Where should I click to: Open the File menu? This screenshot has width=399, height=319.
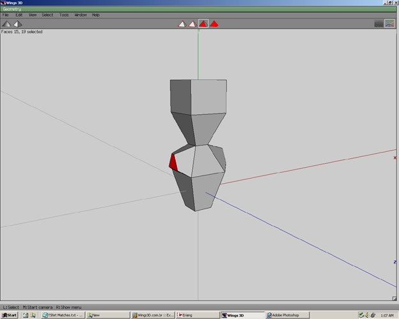coord(5,15)
